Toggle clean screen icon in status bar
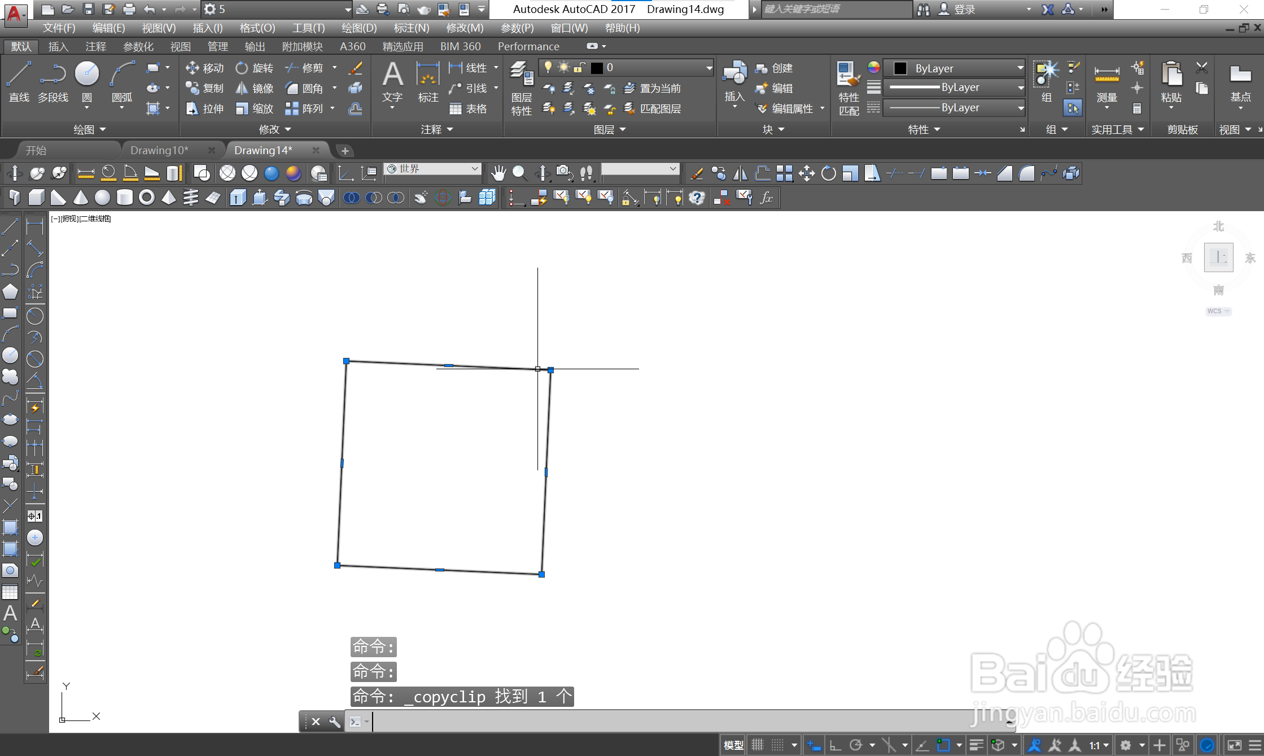 click(x=1235, y=745)
